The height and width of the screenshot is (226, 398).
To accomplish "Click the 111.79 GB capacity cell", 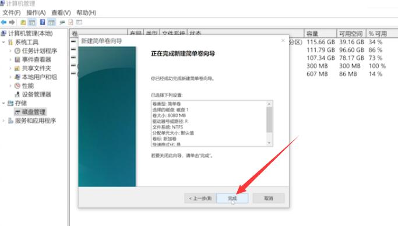I will (320, 50).
